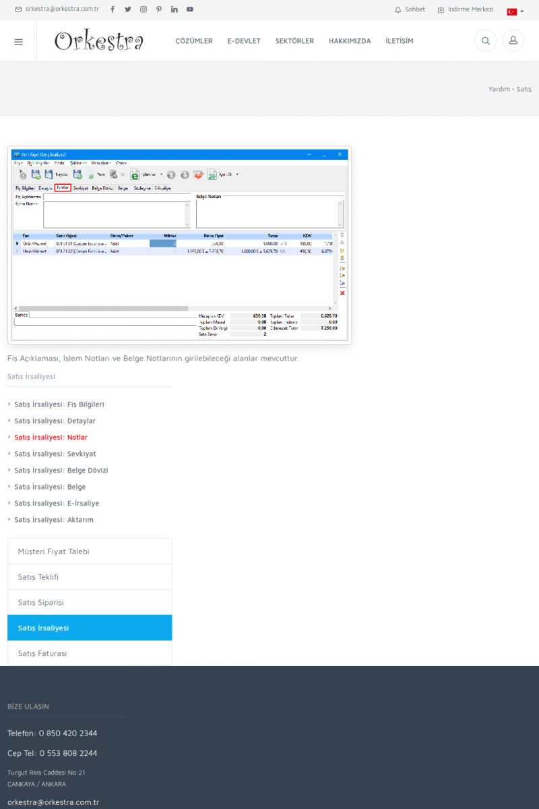Image resolution: width=539 pixels, height=809 pixels.
Task: Open the Twitter social icon
Action: click(x=128, y=9)
